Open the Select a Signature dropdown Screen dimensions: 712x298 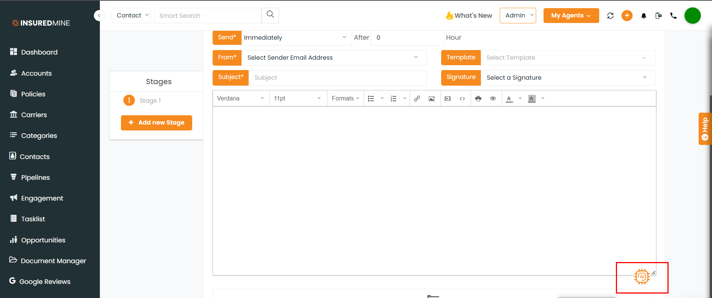pos(568,78)
